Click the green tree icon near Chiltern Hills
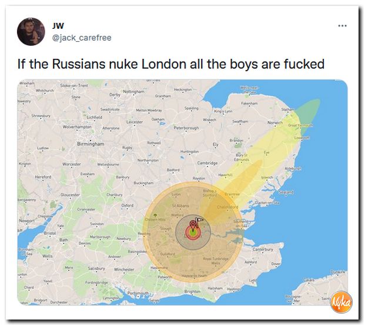This screenshot has height=326, width=365. click(x=156, y=215)
